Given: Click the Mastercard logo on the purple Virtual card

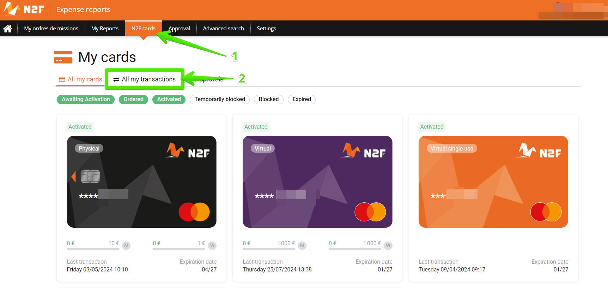Looking at the screenshot, I should coord(370,212).
